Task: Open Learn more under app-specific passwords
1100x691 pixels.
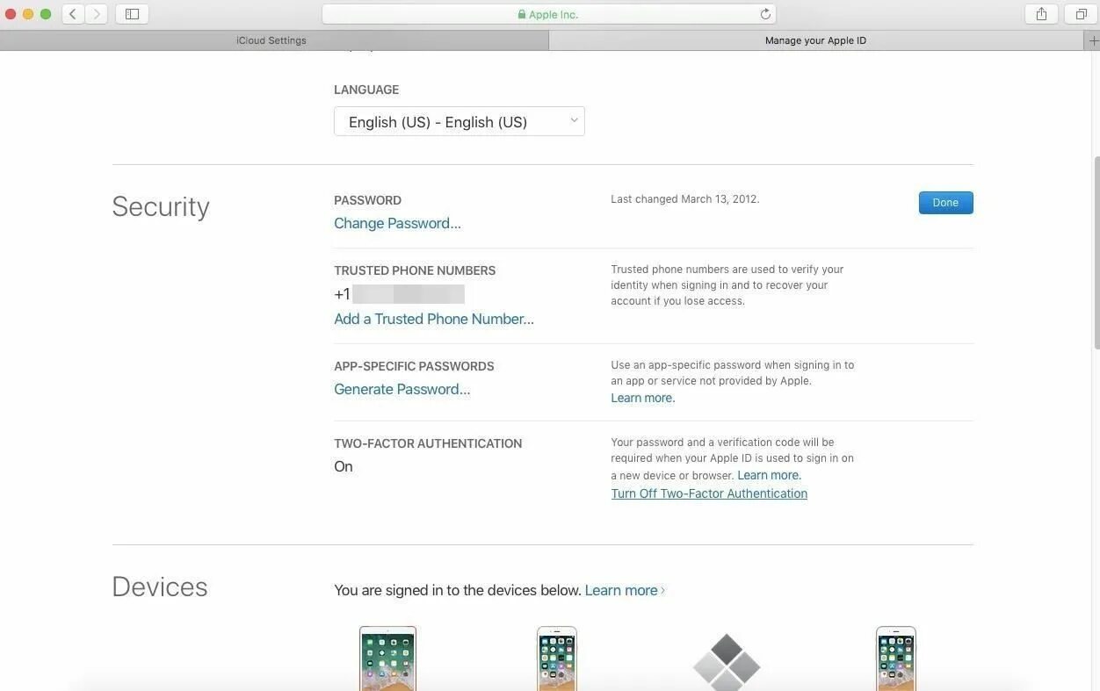Action: pyautogui.click(x=643, y=398)
